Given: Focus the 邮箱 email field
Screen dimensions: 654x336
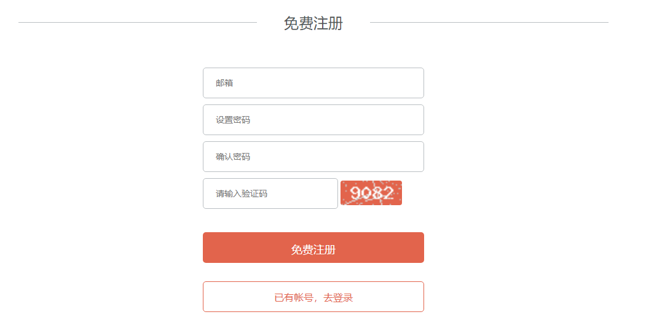Looking at the screenshot, I should tap(313, 83).
